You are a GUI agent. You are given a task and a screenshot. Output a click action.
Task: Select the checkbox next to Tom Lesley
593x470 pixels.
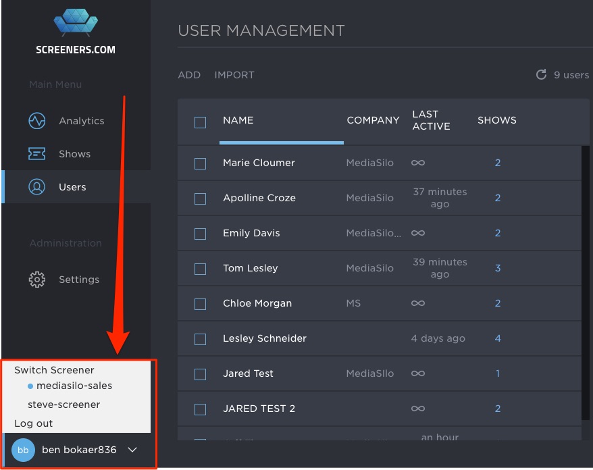200,268
